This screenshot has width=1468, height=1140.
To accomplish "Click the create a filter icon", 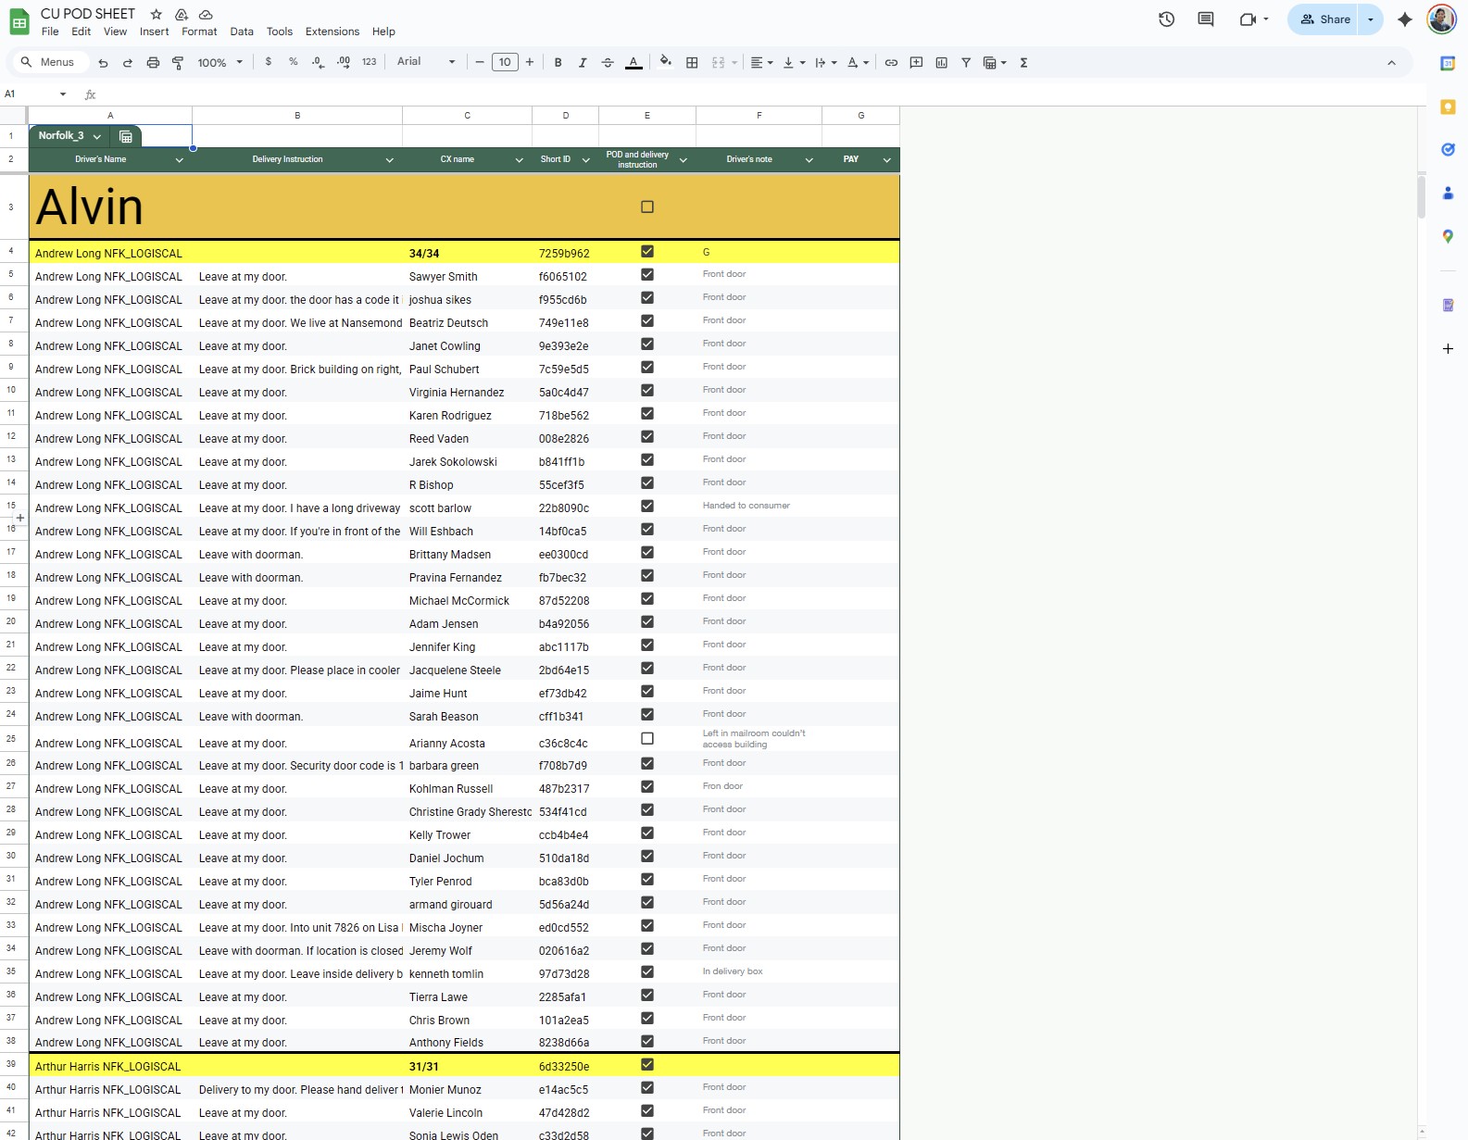I will point(966,63).
